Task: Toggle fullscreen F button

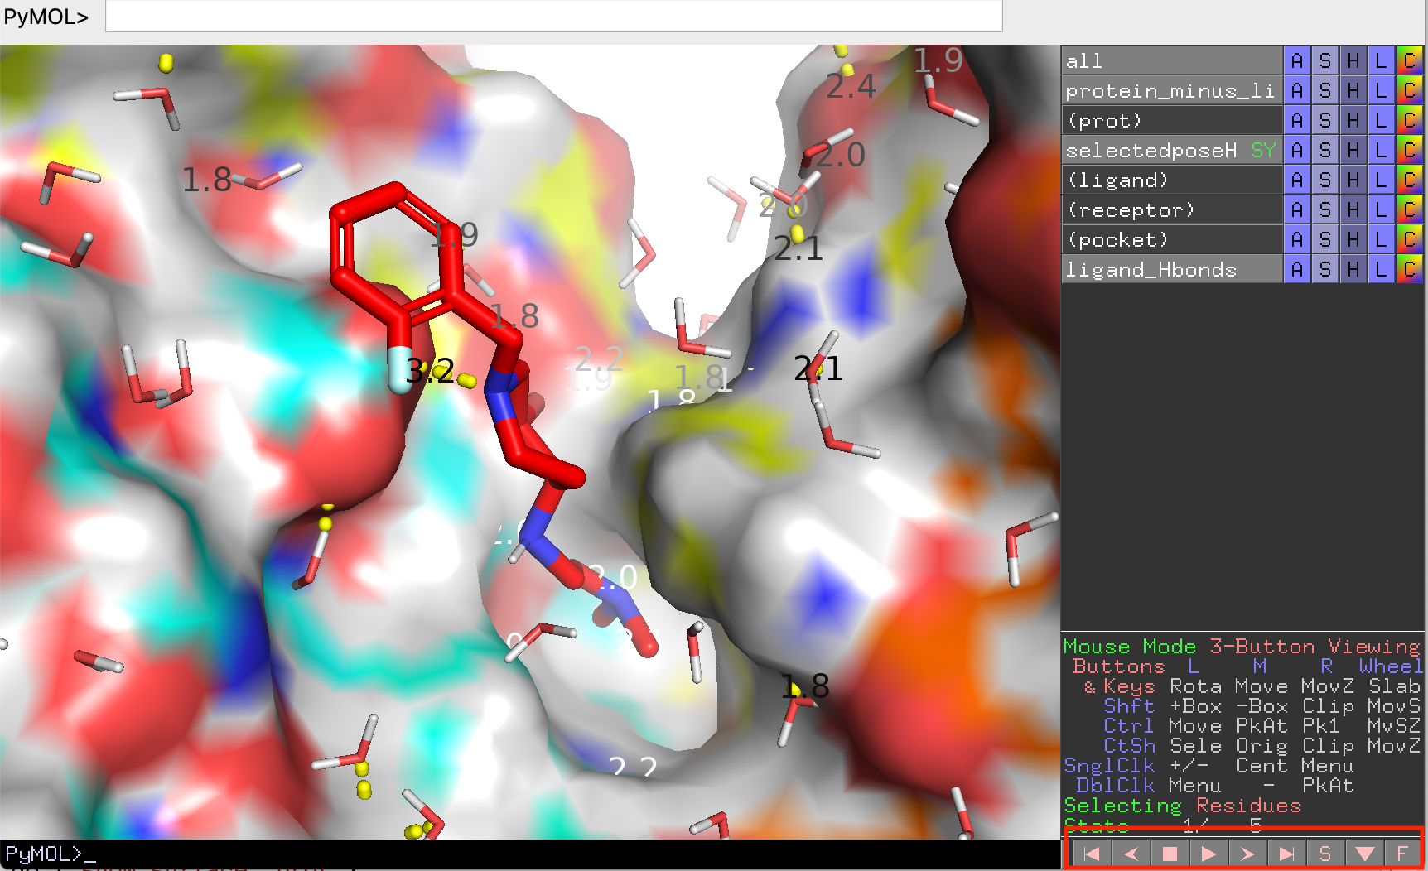Action: (1402, 854)
